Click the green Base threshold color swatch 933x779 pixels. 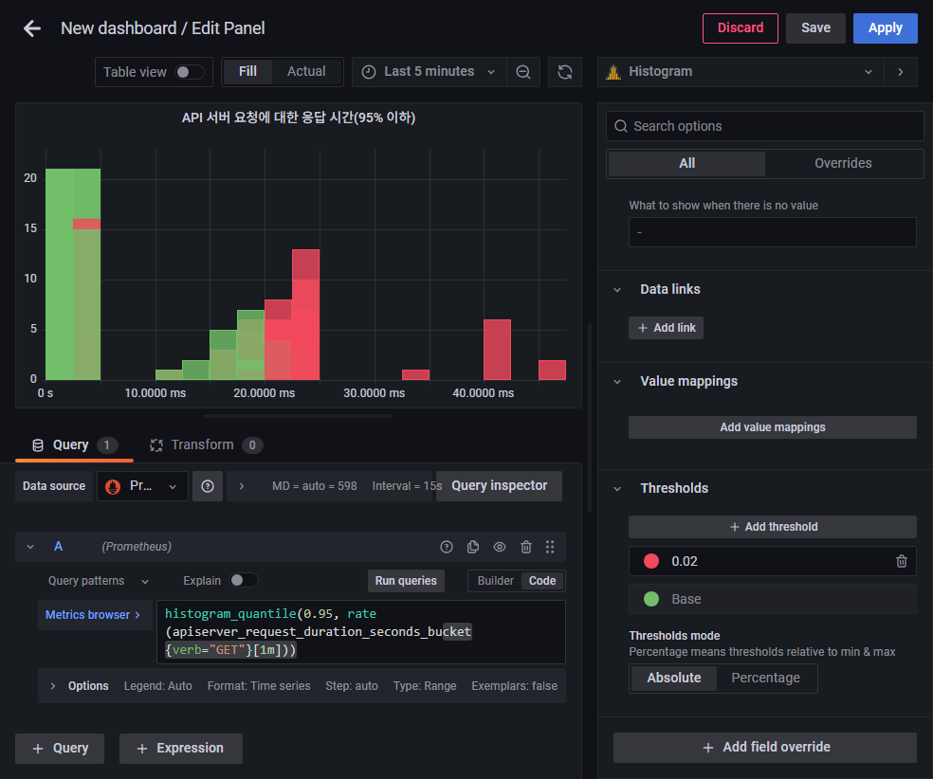[651, 599]
